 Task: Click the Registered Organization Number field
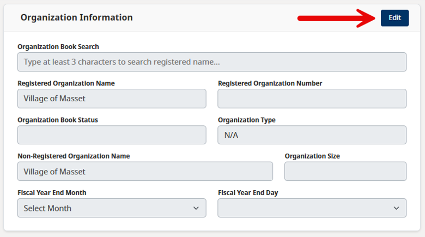point(312,99)
